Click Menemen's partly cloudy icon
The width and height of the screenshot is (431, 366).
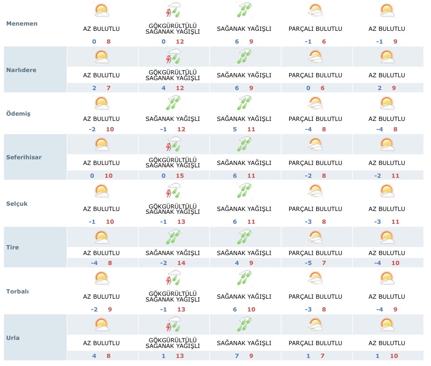tap(315, 10)
